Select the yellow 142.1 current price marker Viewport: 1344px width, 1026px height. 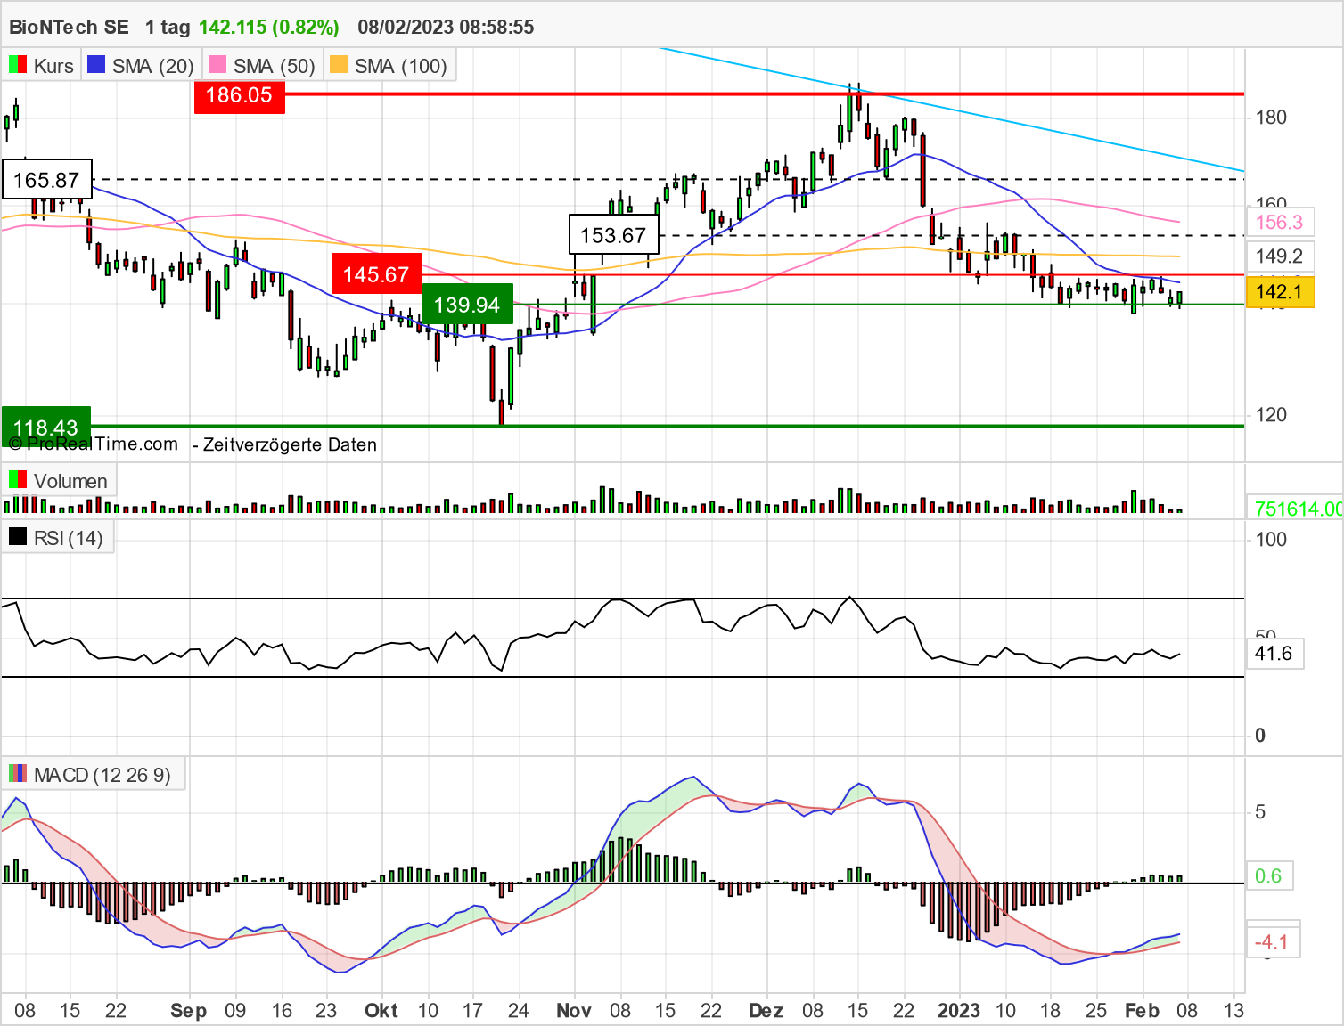[1279, 291]
